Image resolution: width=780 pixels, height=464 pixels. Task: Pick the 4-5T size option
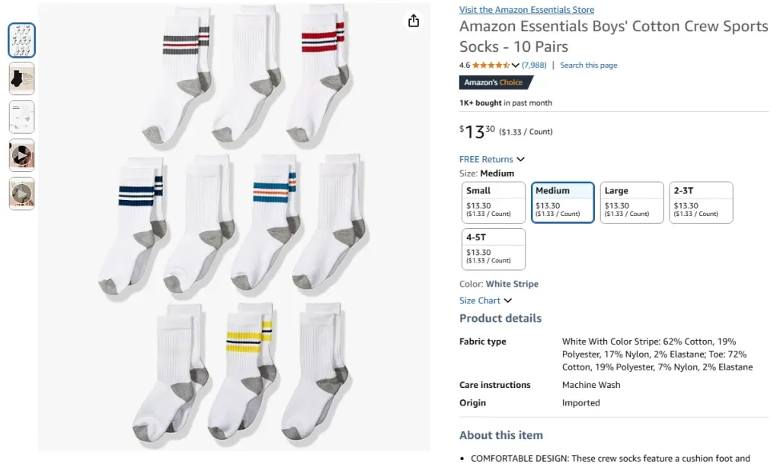[493, 248]
